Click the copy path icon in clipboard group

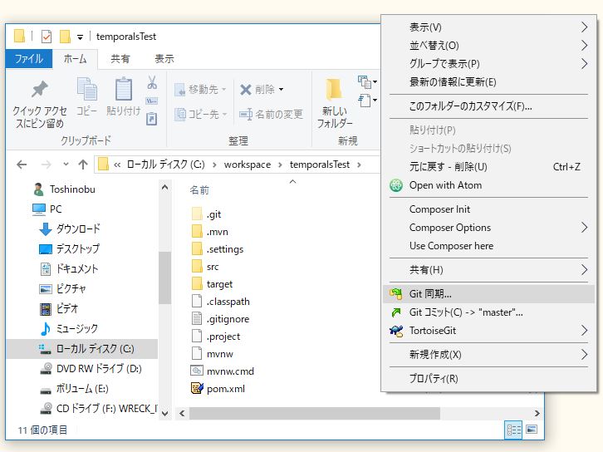coord(151,101)
